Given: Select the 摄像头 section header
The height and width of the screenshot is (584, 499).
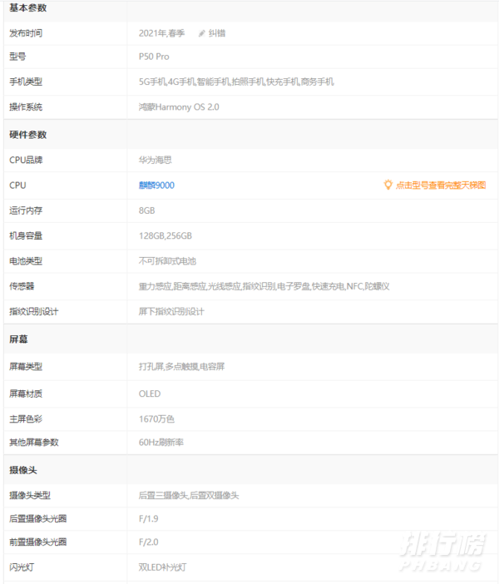Looking at the screenshot, I should [23, 470].
